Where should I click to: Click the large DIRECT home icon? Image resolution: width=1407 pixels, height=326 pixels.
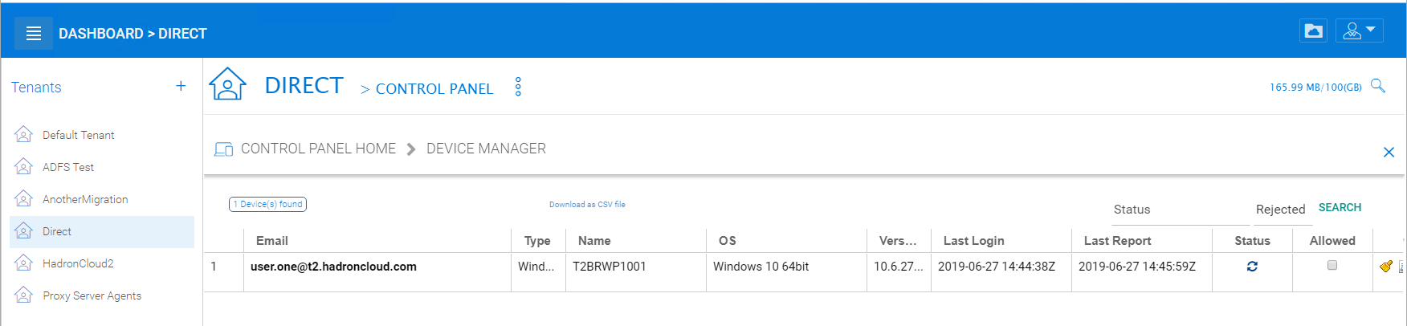pos(227,84)
